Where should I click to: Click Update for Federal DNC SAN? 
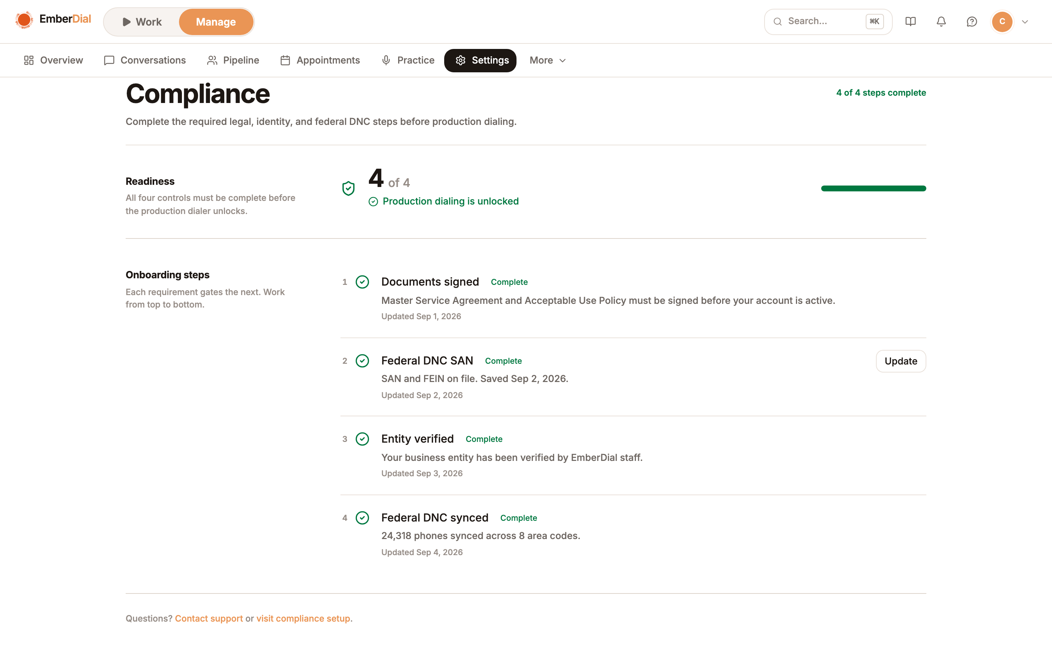coord(901,361)
